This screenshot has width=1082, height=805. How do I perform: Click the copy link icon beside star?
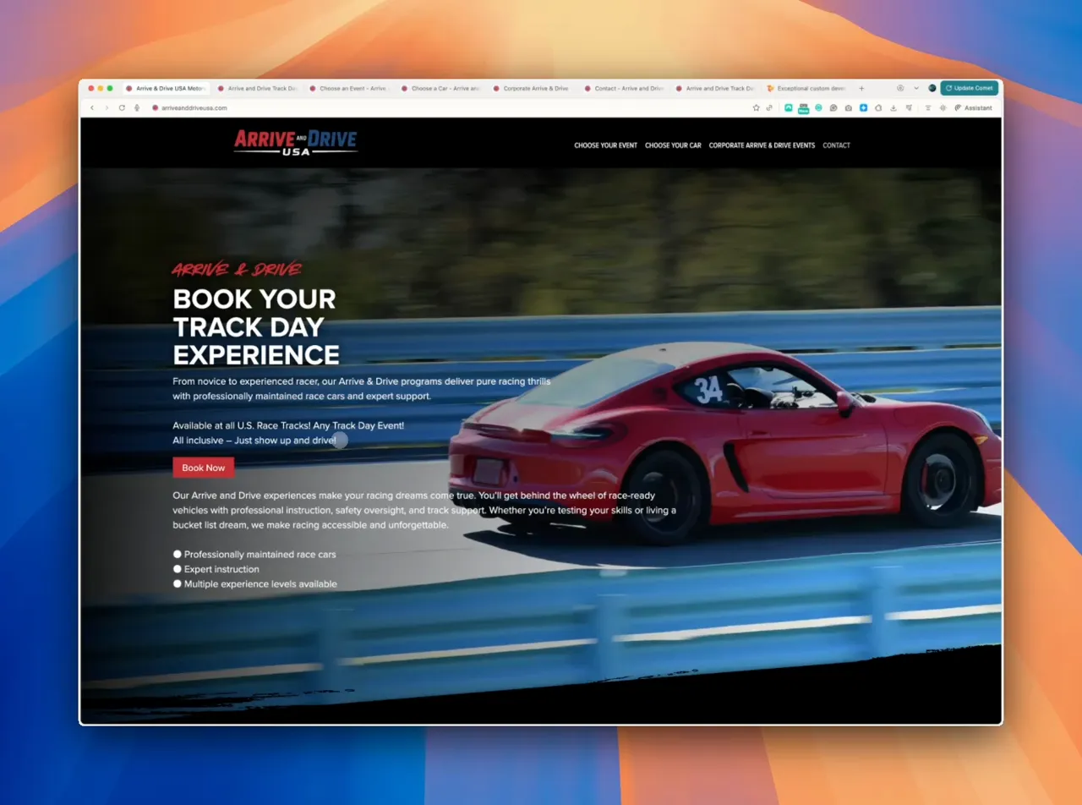(x=769, y=108)
